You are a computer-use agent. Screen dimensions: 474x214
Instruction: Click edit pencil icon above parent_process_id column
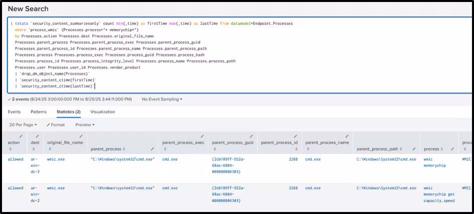pyautogui.click(x=295, y=136)
